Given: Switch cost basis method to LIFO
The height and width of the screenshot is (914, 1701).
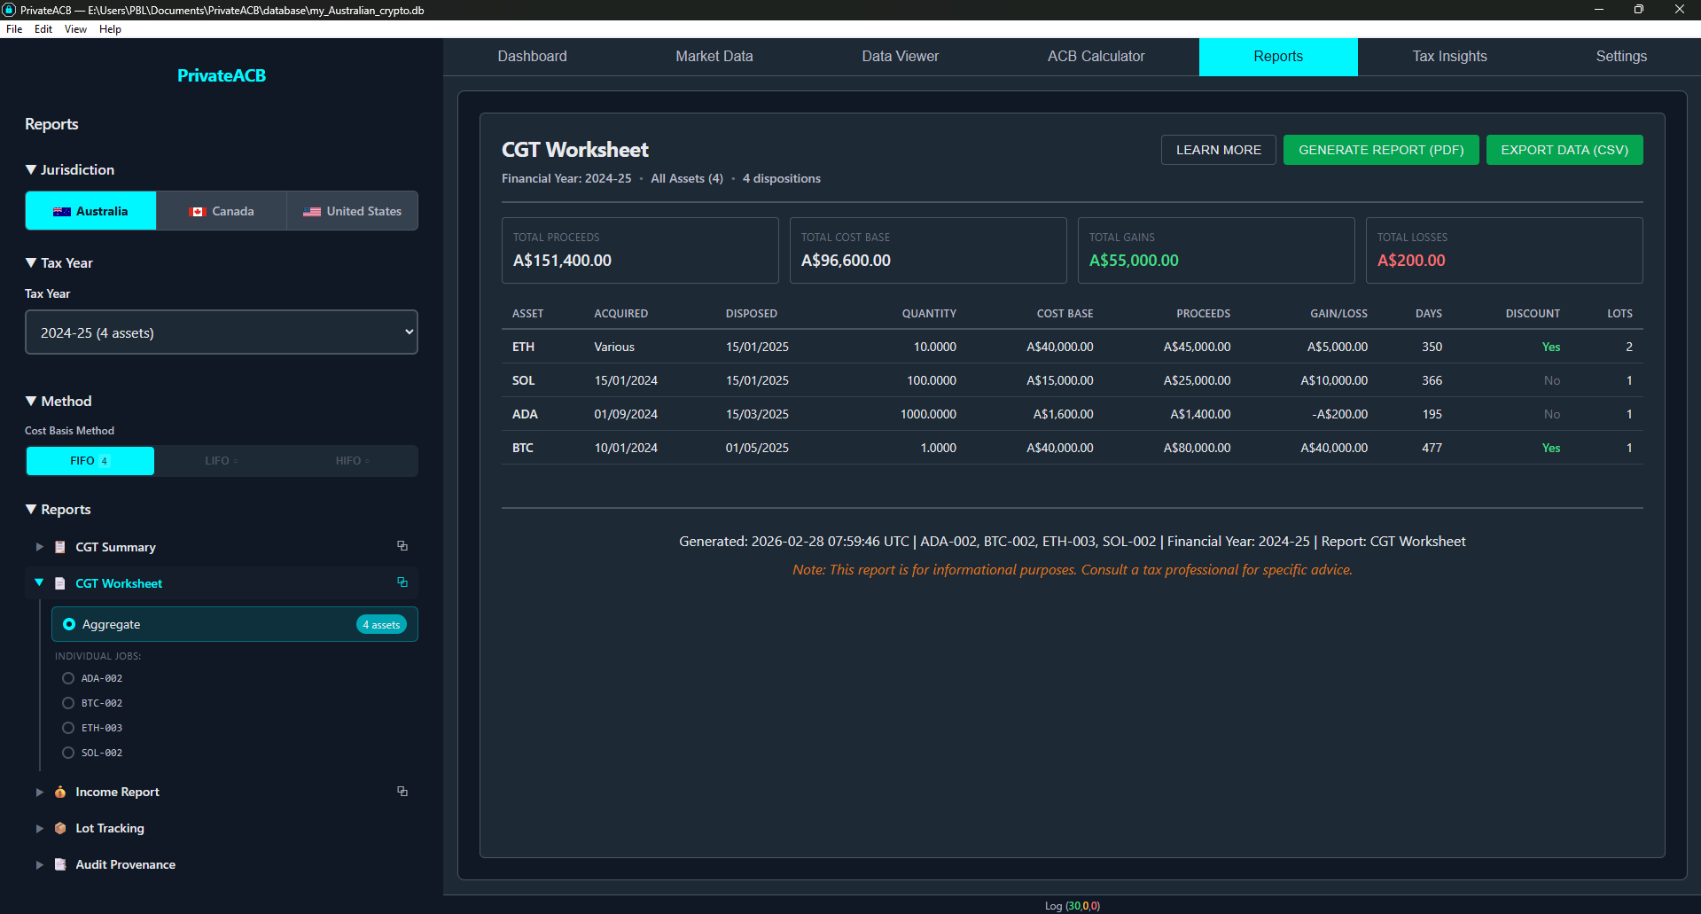Looking at the screenshot, I should [x=221, y=461].
